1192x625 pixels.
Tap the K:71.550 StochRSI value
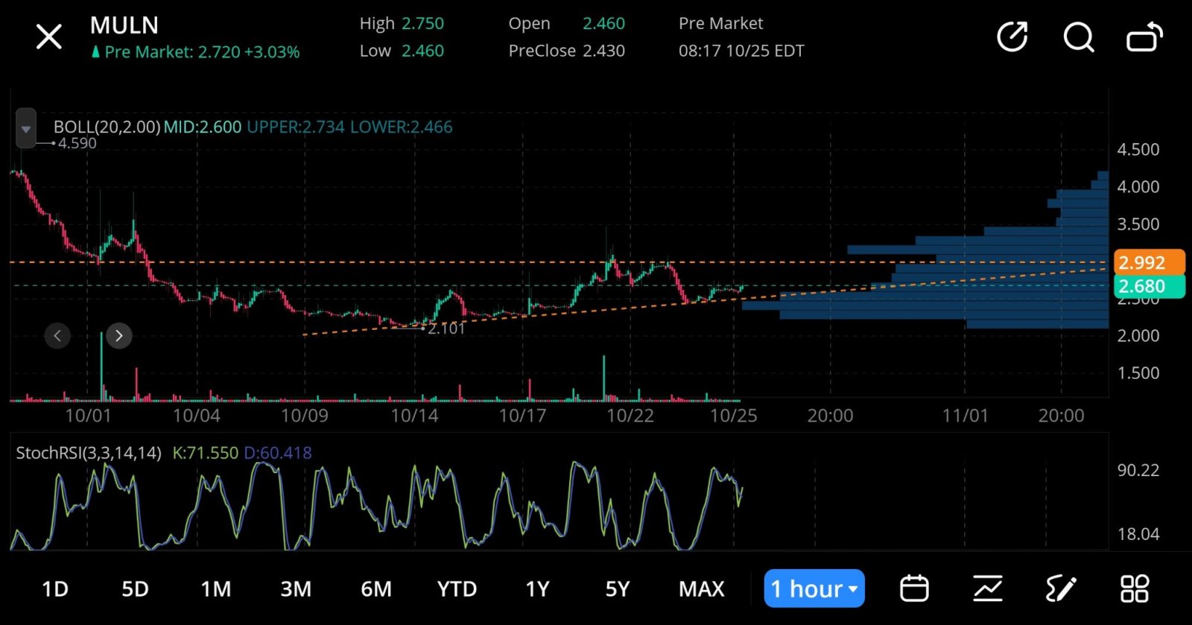(206, 453)
